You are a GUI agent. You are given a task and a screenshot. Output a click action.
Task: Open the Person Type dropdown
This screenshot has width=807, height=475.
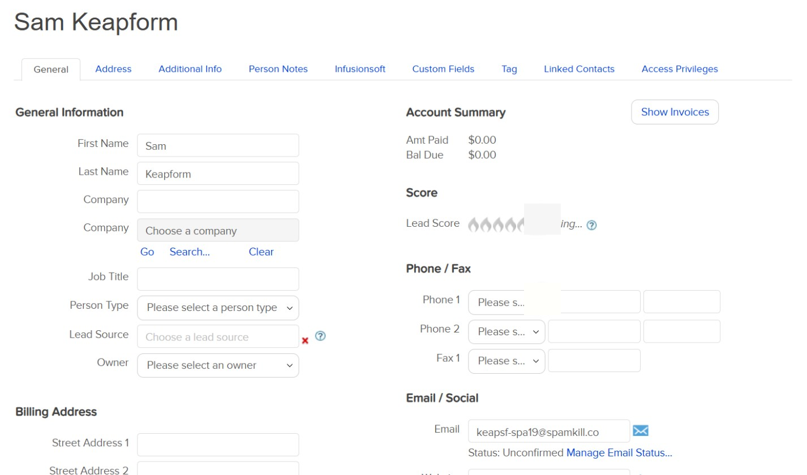click(218, 308)
